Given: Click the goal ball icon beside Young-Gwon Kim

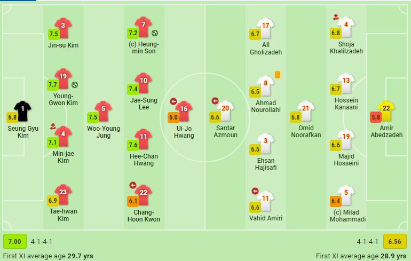Looking at the screenshot, I should 75,84.
